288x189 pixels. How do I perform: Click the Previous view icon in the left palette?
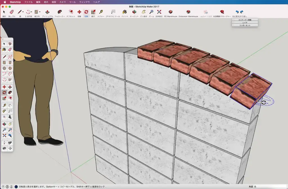coord(10,135)
